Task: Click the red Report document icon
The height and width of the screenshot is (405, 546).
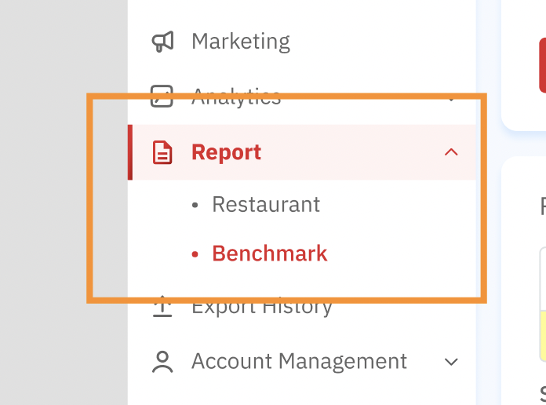Action: tap(162, 152)
